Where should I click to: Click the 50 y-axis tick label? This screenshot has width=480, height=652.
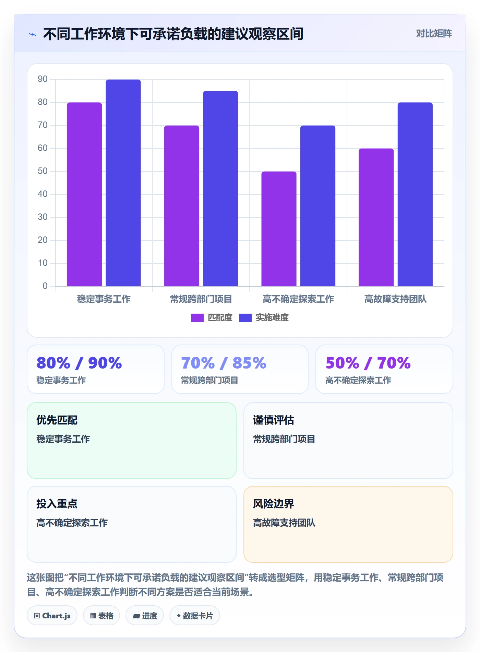coord(43,171)
